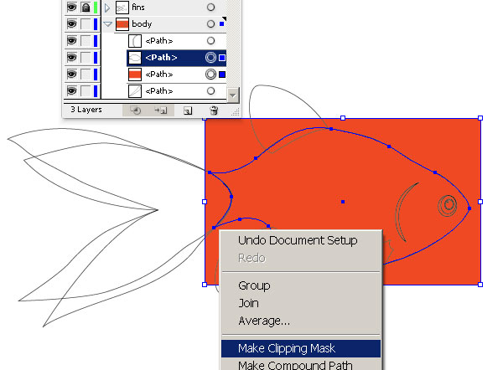503x370 pixels.
Task: Choose Join in the context menu
Action: [x=248, y=303]
